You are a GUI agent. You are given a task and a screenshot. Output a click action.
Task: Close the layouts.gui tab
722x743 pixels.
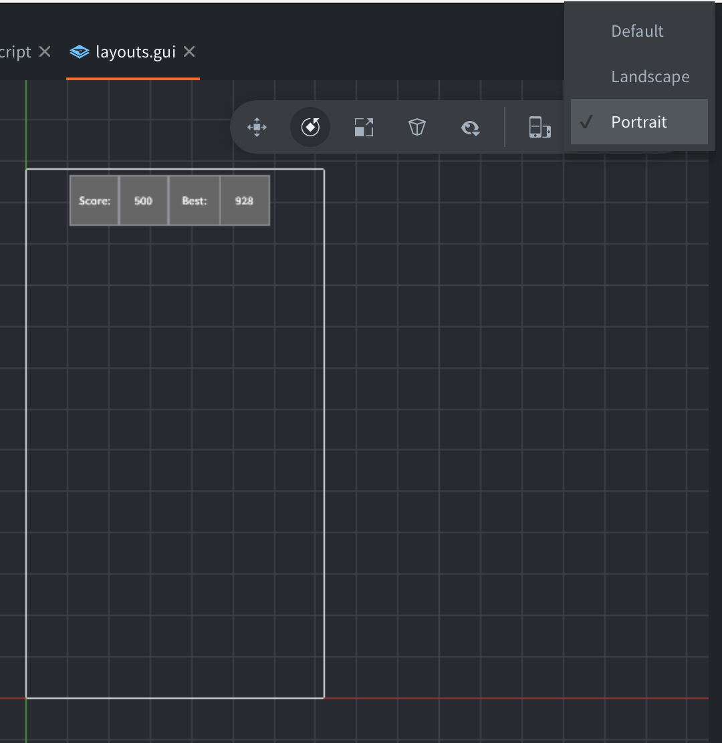(x=189, y=51)
